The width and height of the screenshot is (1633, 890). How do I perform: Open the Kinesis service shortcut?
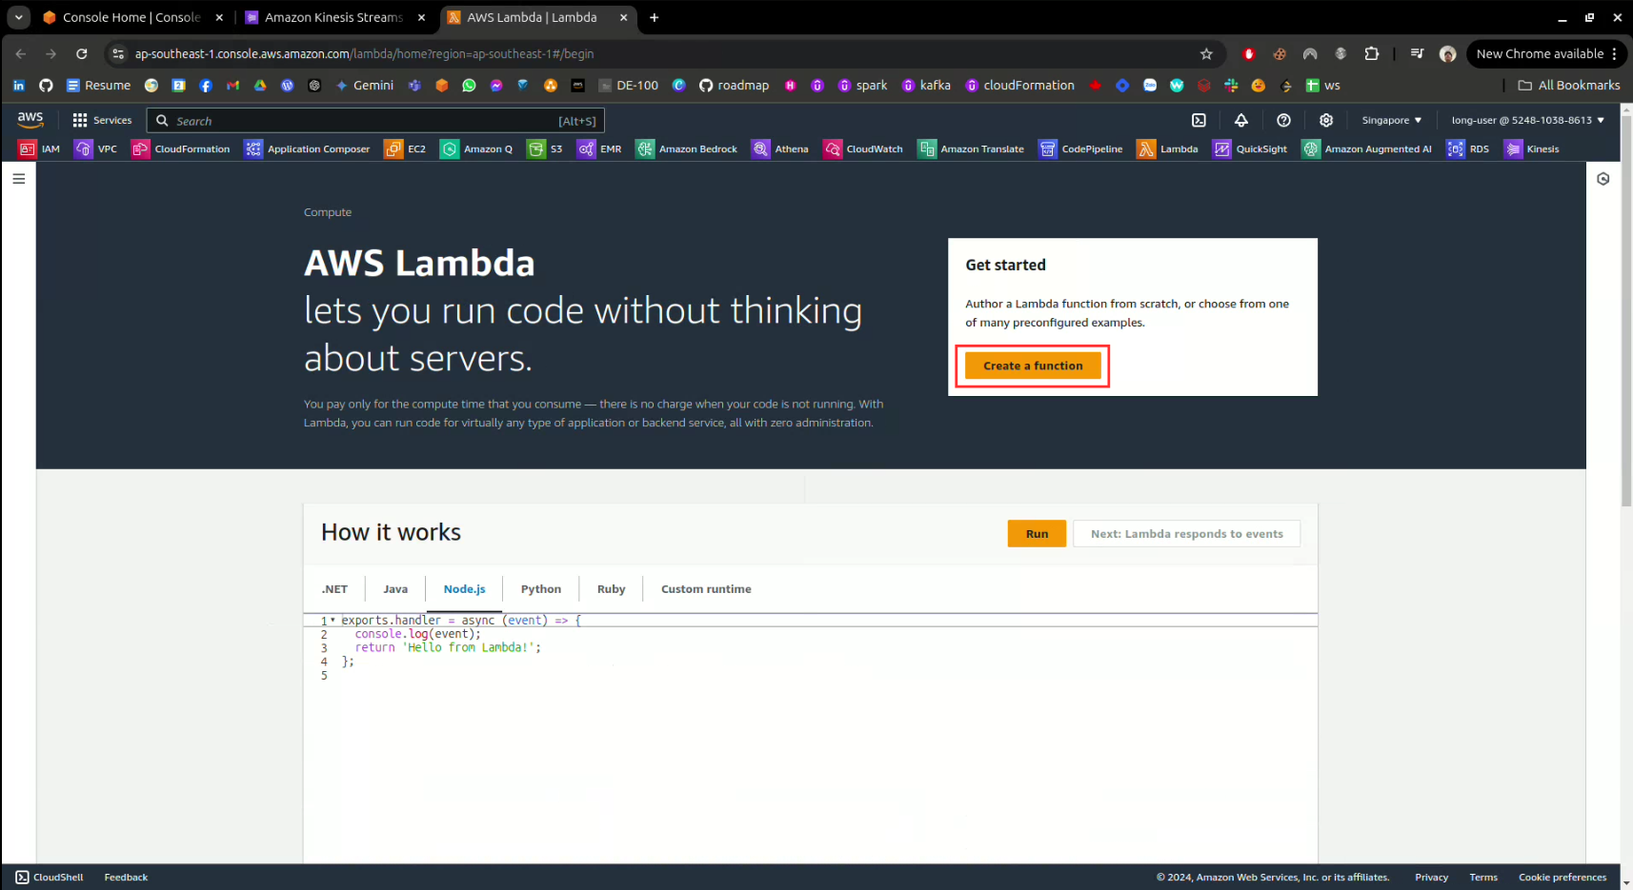(x=1531, y=148)
